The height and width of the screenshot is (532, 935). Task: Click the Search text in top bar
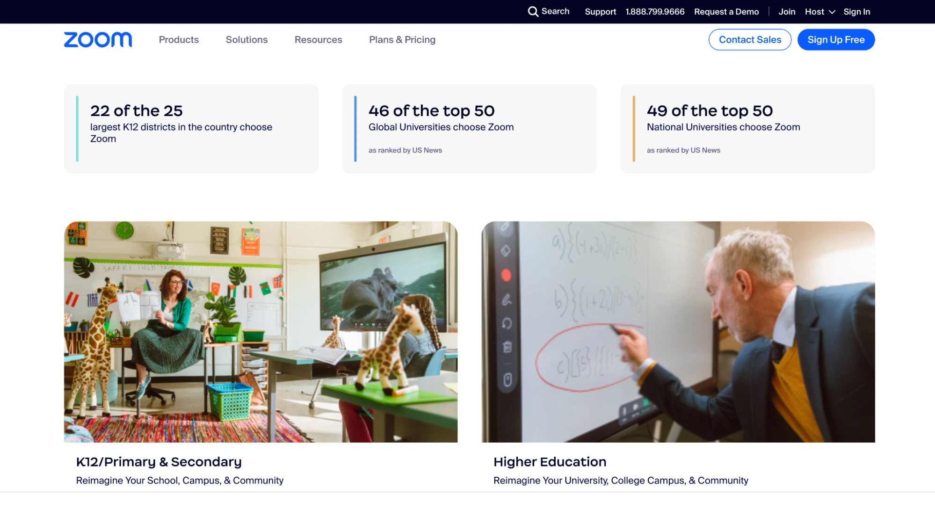point(555,11)
